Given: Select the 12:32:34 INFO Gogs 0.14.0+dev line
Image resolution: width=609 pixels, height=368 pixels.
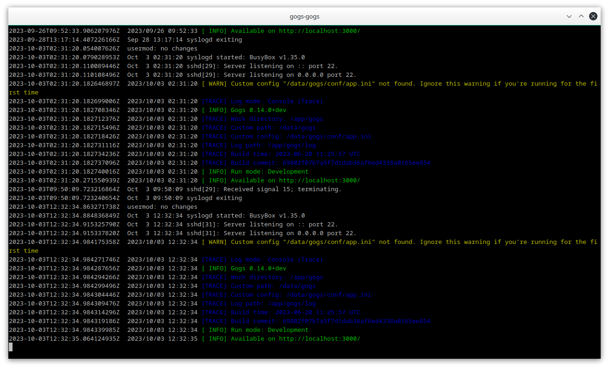Looking at the screenshot, I should click(x=148, y=268).
